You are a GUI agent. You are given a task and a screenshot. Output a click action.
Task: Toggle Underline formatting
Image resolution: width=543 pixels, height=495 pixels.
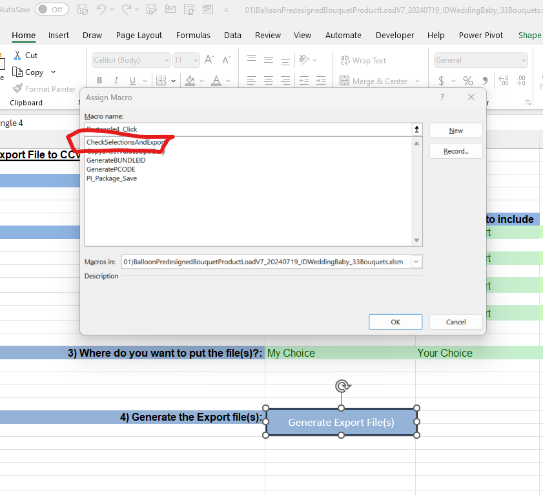pyautogui.click(x=131, y=80)
